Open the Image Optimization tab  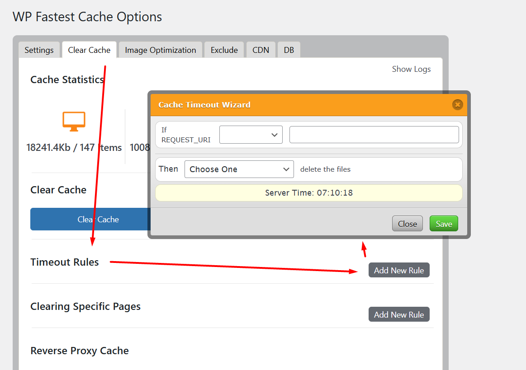tap(161, 50)
